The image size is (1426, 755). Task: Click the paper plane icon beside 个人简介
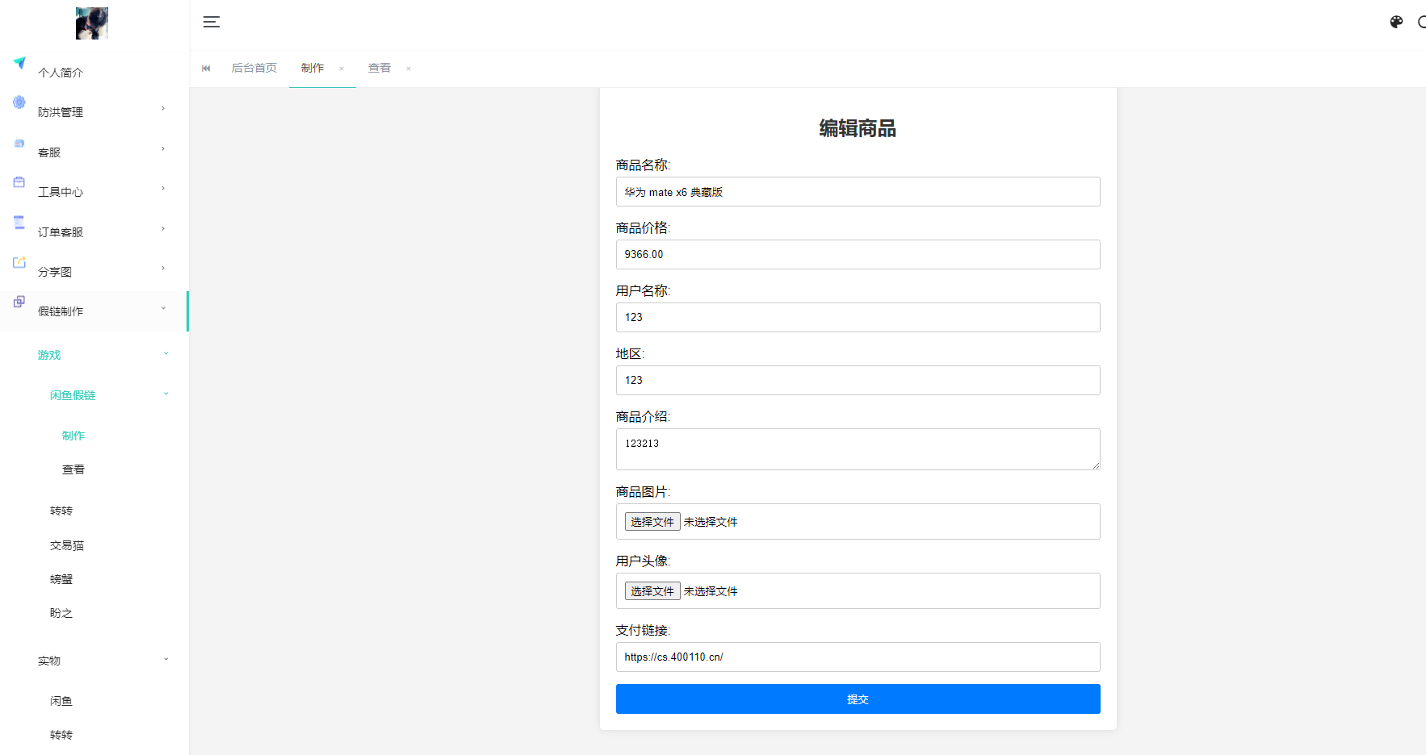(x=19, y=63)
